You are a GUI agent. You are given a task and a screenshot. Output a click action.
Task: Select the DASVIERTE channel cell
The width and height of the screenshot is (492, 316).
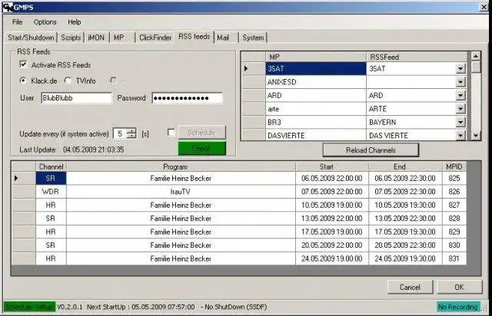tap(316, 135)
